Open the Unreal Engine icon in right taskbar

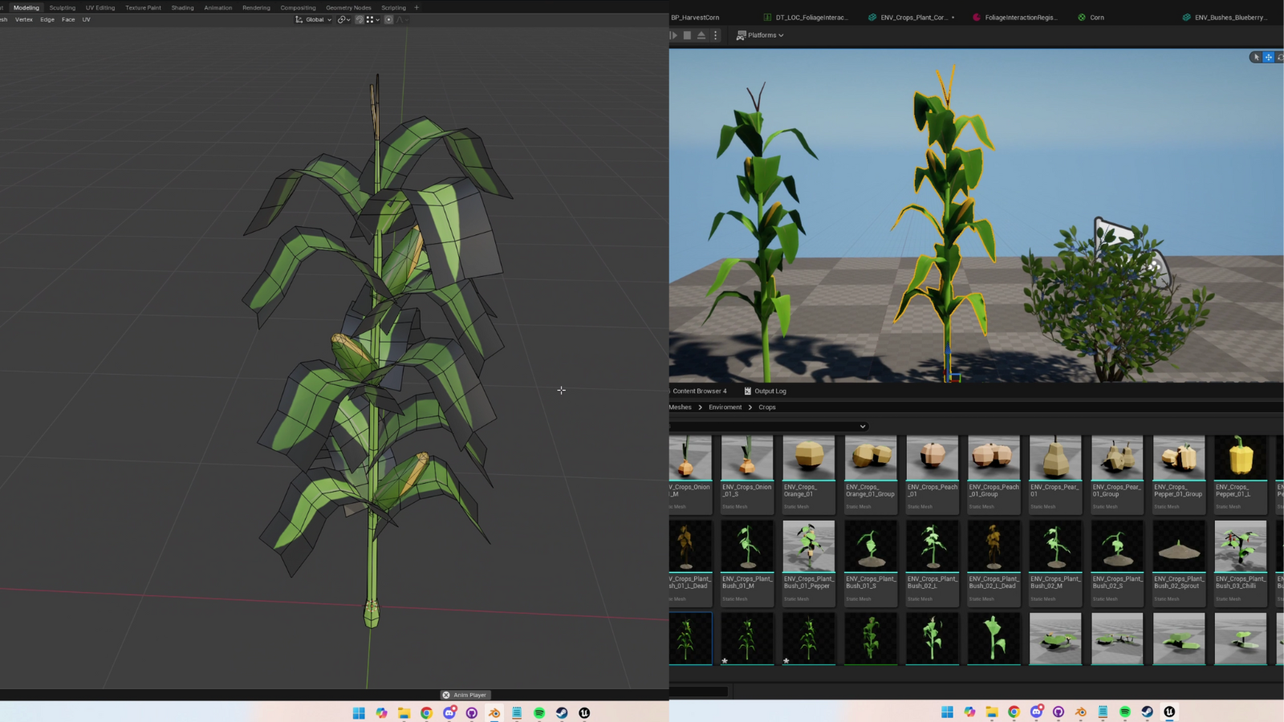click(x=1169, y=712)
